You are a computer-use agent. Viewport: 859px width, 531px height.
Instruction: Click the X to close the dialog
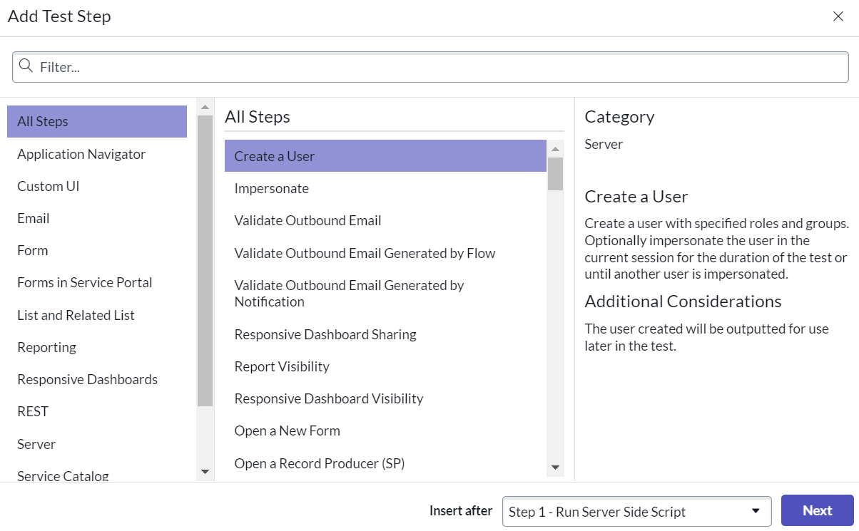pyautogui.click(x=838, y=16)
